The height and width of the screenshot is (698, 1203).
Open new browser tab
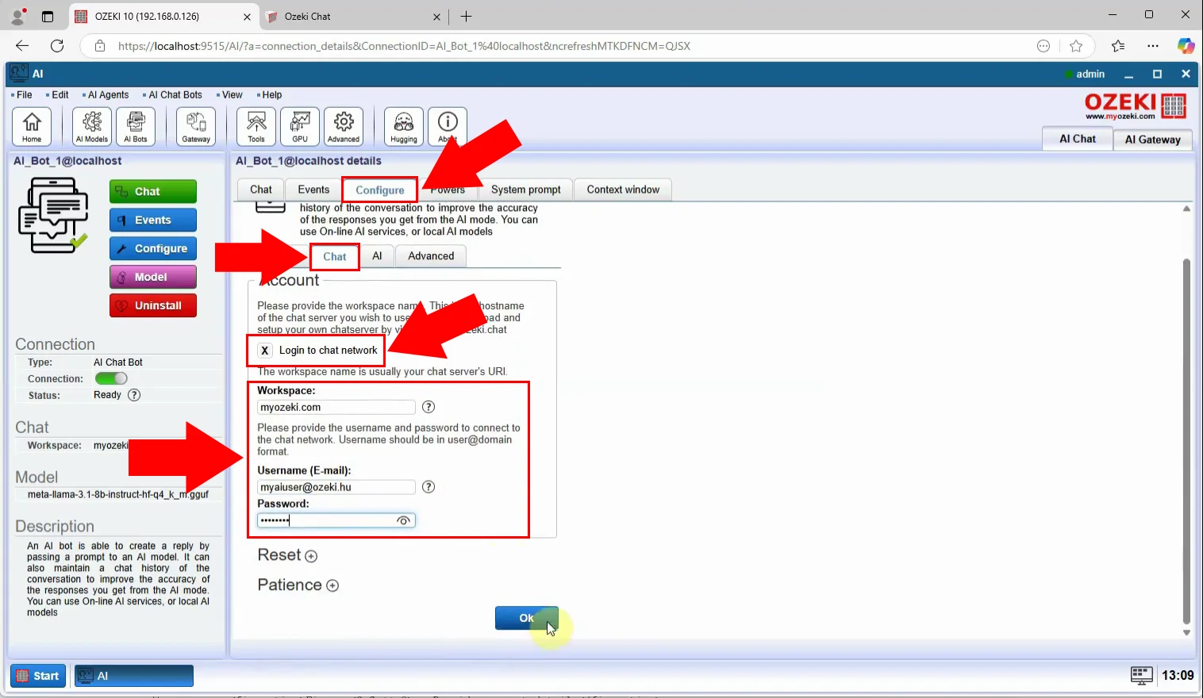pos(466,16)
